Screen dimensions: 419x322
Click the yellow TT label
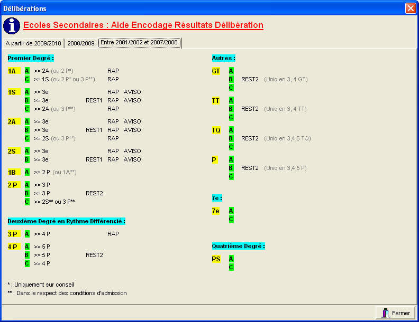[x=216, y=101]
